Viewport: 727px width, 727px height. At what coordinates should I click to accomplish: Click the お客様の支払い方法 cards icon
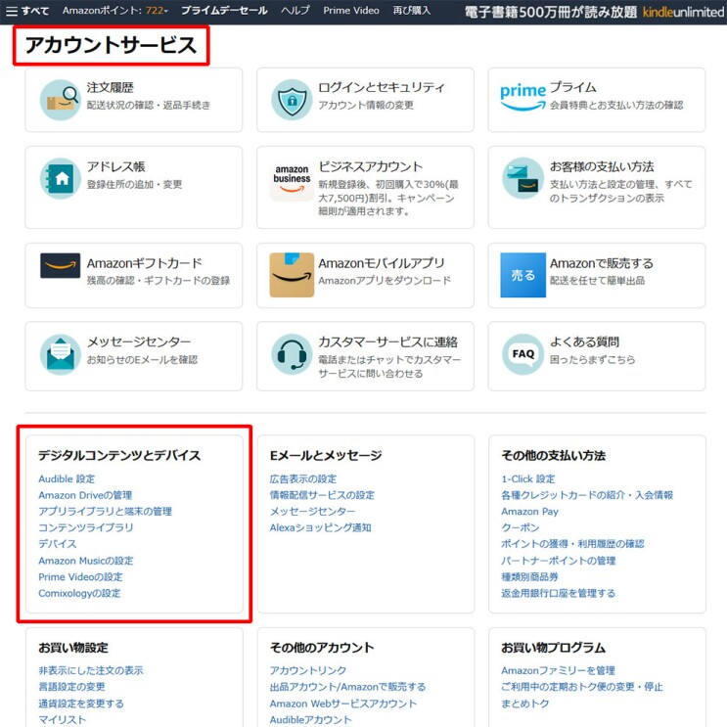(x=523, y=178)
